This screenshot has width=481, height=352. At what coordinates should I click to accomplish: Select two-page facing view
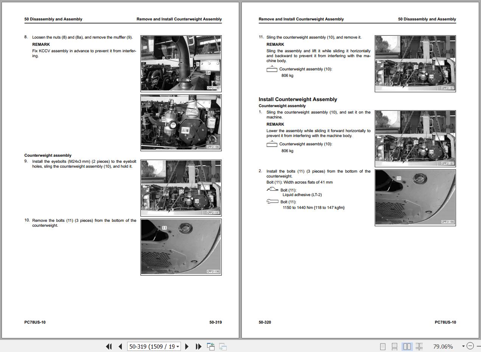click(x=407, y=346)
